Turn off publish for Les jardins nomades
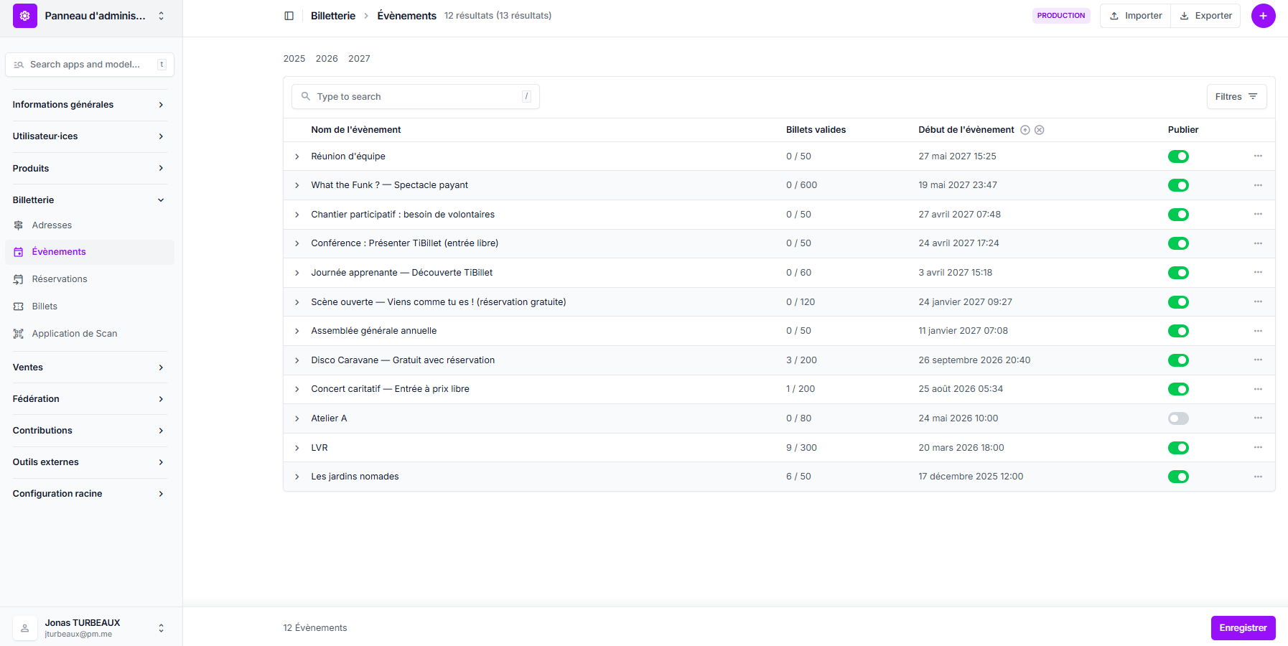This screenshot has height=646, width=1288. 1177,477
